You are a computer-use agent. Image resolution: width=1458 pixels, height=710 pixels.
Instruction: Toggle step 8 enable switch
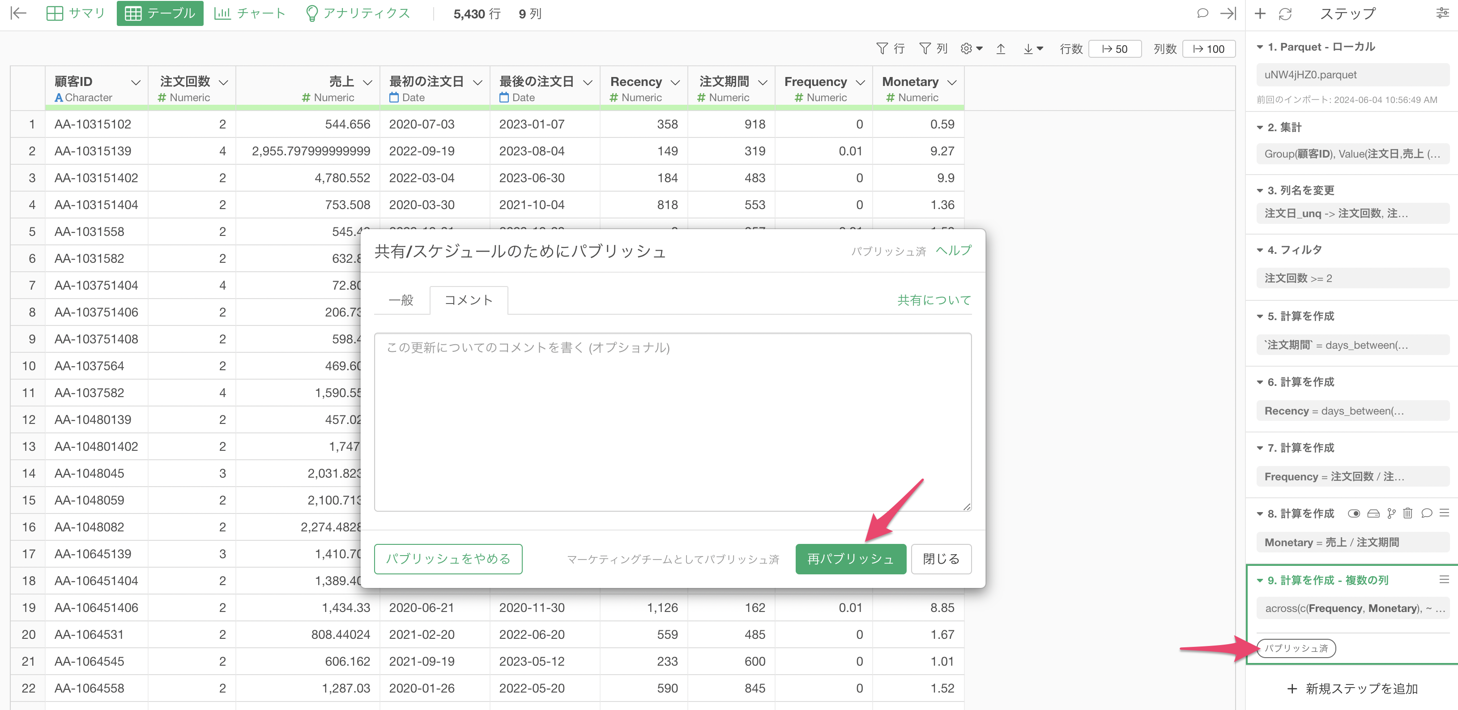click(1354, 513)
